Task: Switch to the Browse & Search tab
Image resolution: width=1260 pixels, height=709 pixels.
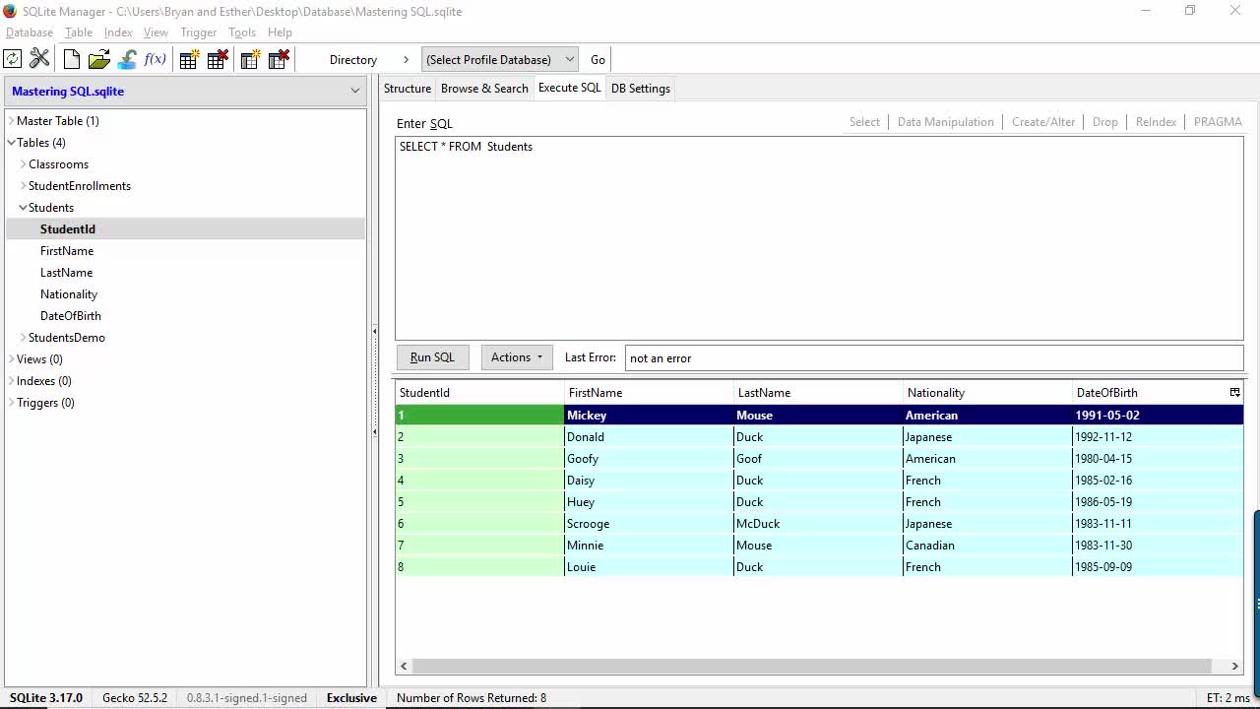Action: 484,89
